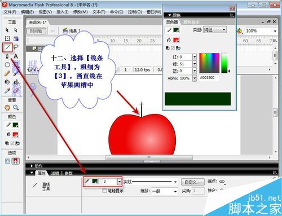Select the Ink Bottle tool
282x216 pixels.
click(x=7, y=82)
